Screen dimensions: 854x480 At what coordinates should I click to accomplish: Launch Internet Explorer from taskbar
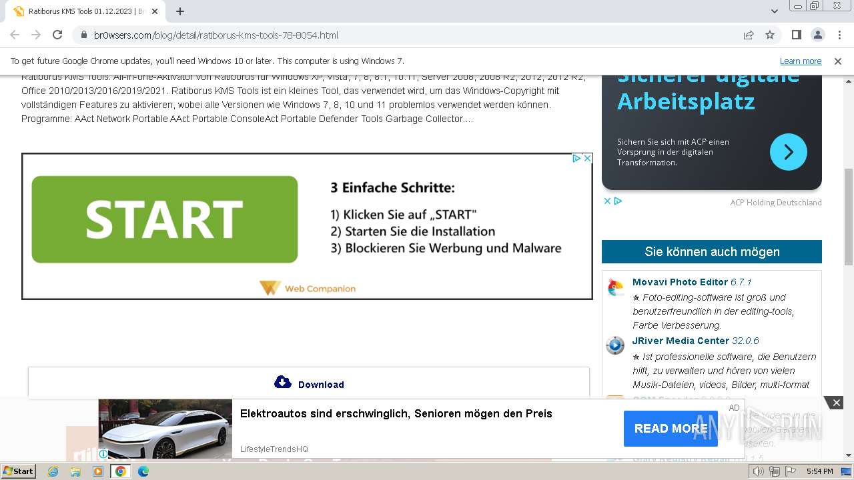[x=53, y=471]
